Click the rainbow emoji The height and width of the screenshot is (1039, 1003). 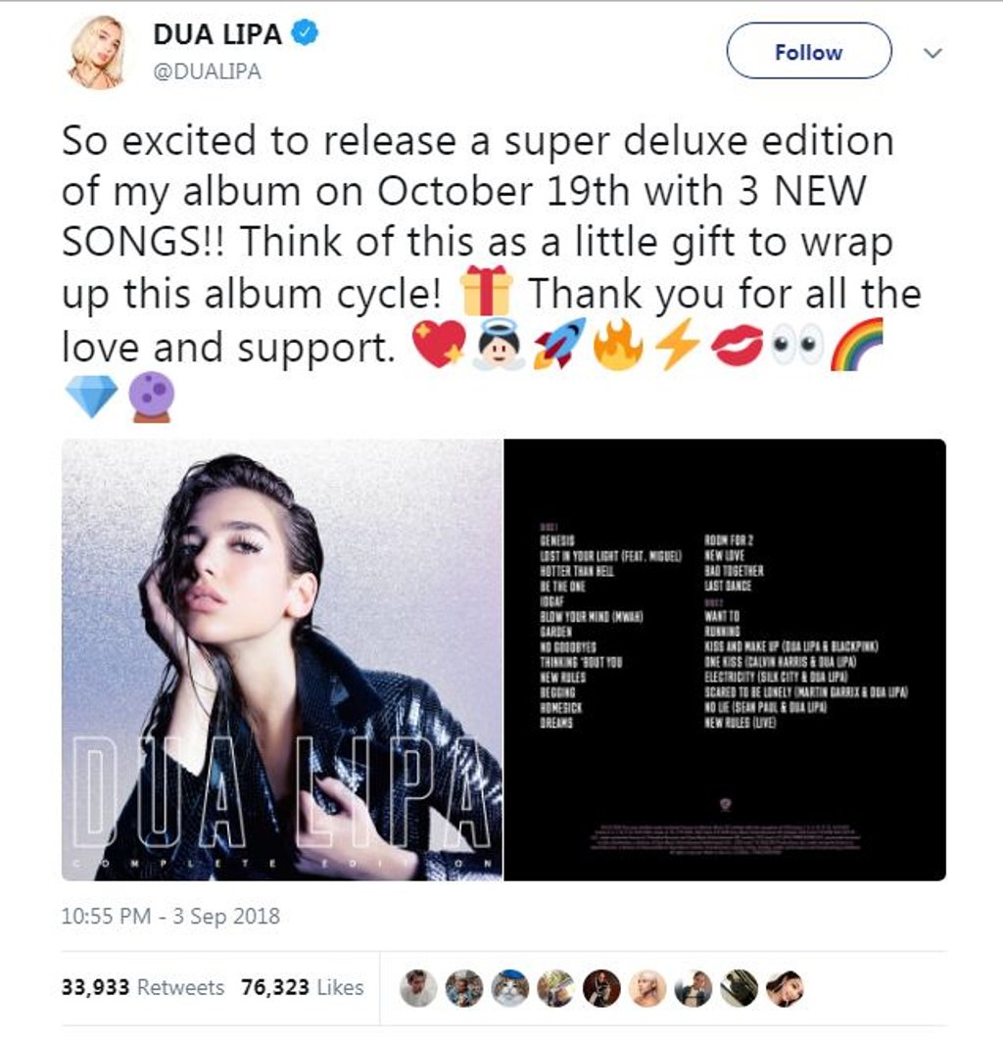(858, 345)
